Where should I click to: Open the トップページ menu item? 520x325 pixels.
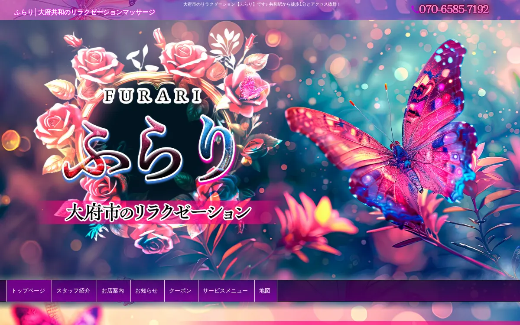click(29, 291)
